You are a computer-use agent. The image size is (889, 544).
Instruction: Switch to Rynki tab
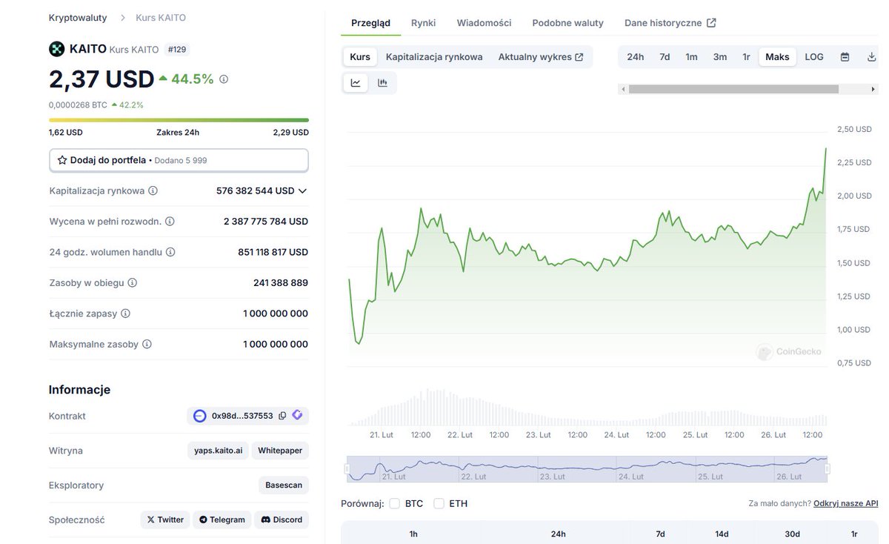pyautogui.click(x=423, y=23)
